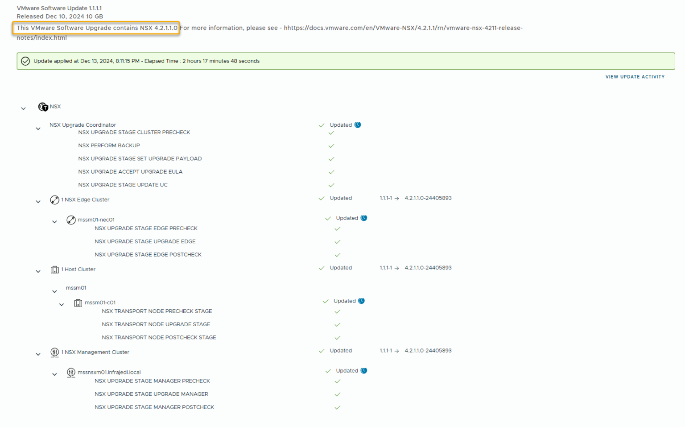Select the node icon next to mssnsxm01.infrajedi.local
The height and width of the screenshot is (427, 685).
(71, 372)
